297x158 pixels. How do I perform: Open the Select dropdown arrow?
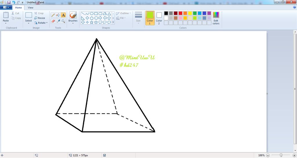[x=28, y=23]
